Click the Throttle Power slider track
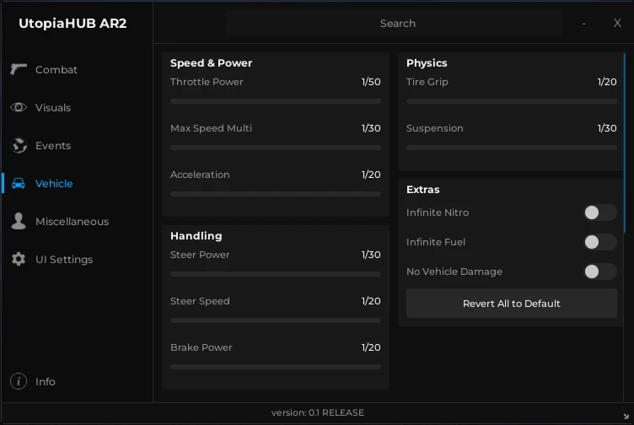This screenshot has height=425, width=634. (276, 101)
